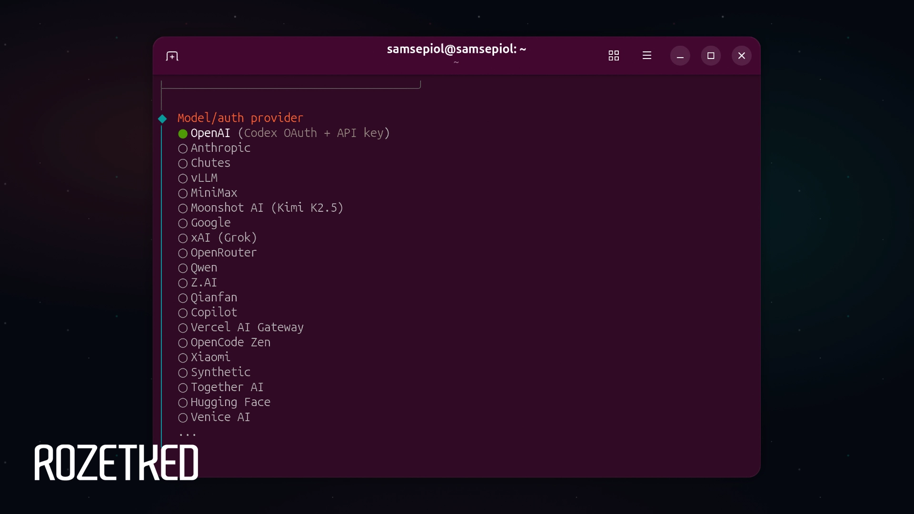Select the Hugging Face provider
This screenshot has width=914, height=514.
point(183,403)
